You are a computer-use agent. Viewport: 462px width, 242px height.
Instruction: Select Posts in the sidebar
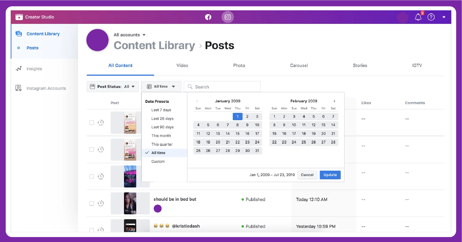point(32,48)
